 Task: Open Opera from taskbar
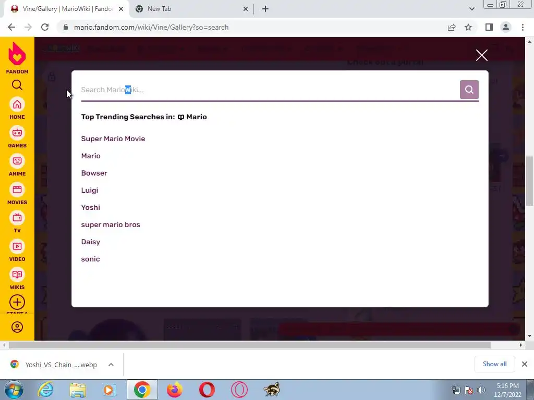[x=207, y=390]
